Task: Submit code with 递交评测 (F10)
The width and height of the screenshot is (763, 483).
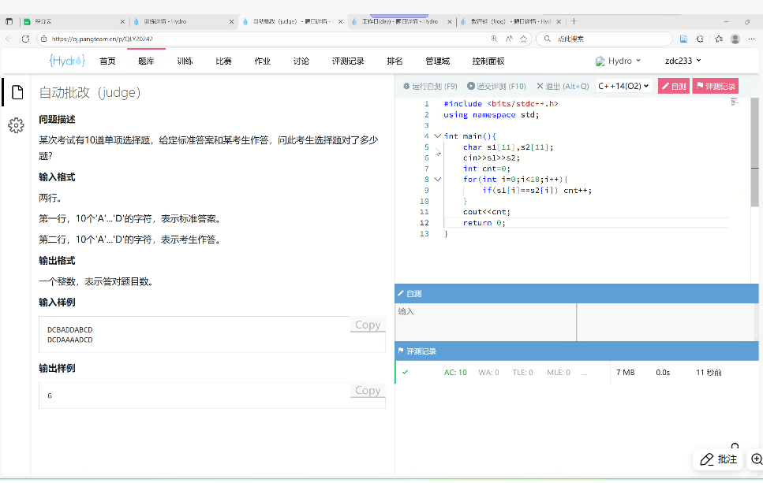Action: point(496,86)
